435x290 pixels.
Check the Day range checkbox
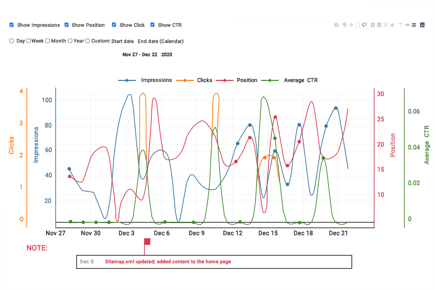click(x=11, y=41)
